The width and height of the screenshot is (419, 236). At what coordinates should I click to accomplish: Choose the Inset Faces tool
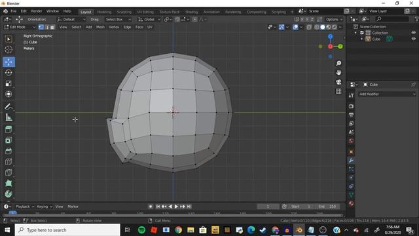9,140
